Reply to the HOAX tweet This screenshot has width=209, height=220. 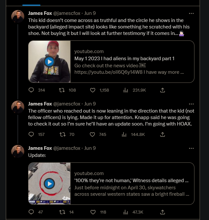coord(31,134)
